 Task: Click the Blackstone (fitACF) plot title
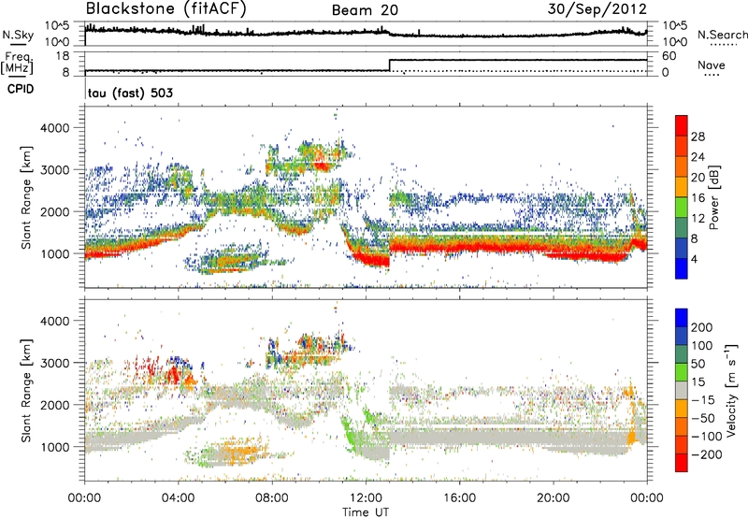click(x=165, y=9)
